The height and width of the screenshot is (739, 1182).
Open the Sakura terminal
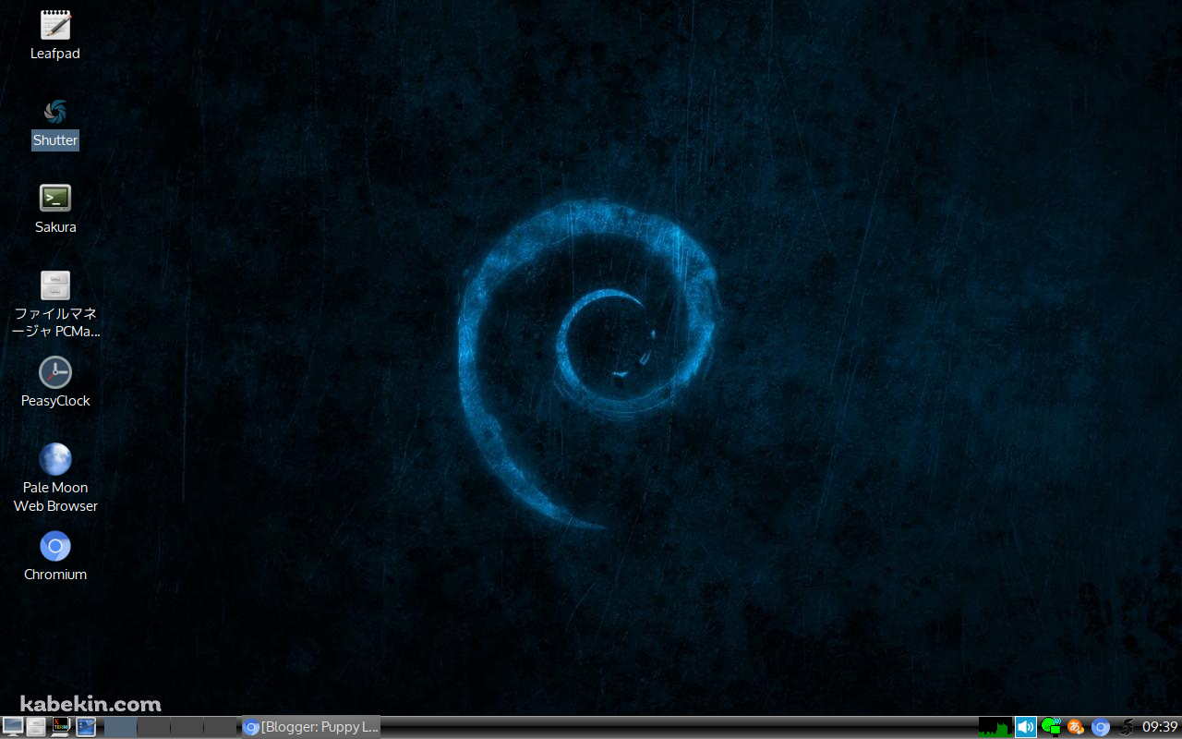point(54,197)
